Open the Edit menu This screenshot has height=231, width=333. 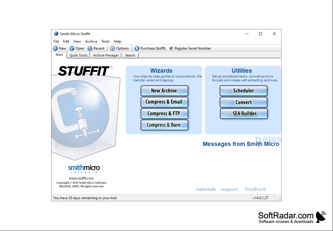(66, 41)
